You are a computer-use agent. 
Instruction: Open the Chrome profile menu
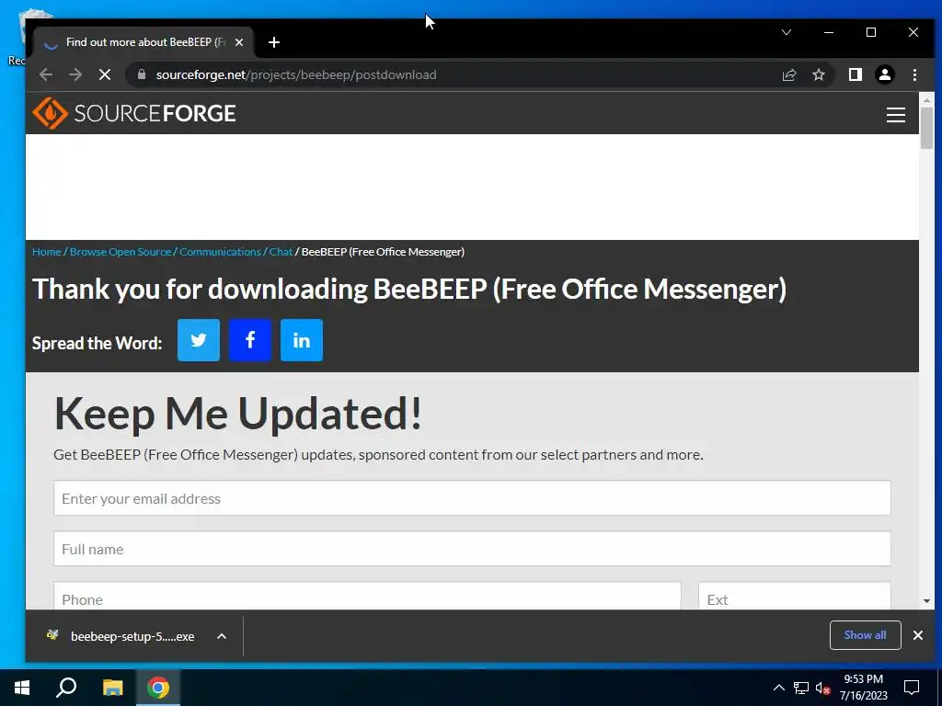pos(885,74)
